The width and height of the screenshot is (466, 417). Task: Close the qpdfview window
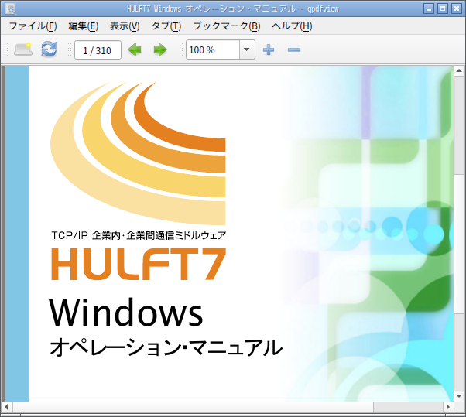pyautogui.click(x=457, y=9)
